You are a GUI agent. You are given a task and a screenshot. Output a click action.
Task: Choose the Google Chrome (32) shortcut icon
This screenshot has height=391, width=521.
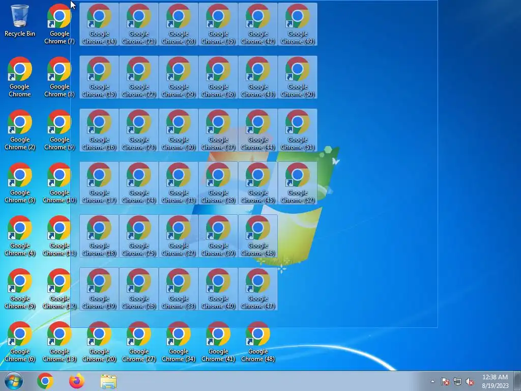179,236
